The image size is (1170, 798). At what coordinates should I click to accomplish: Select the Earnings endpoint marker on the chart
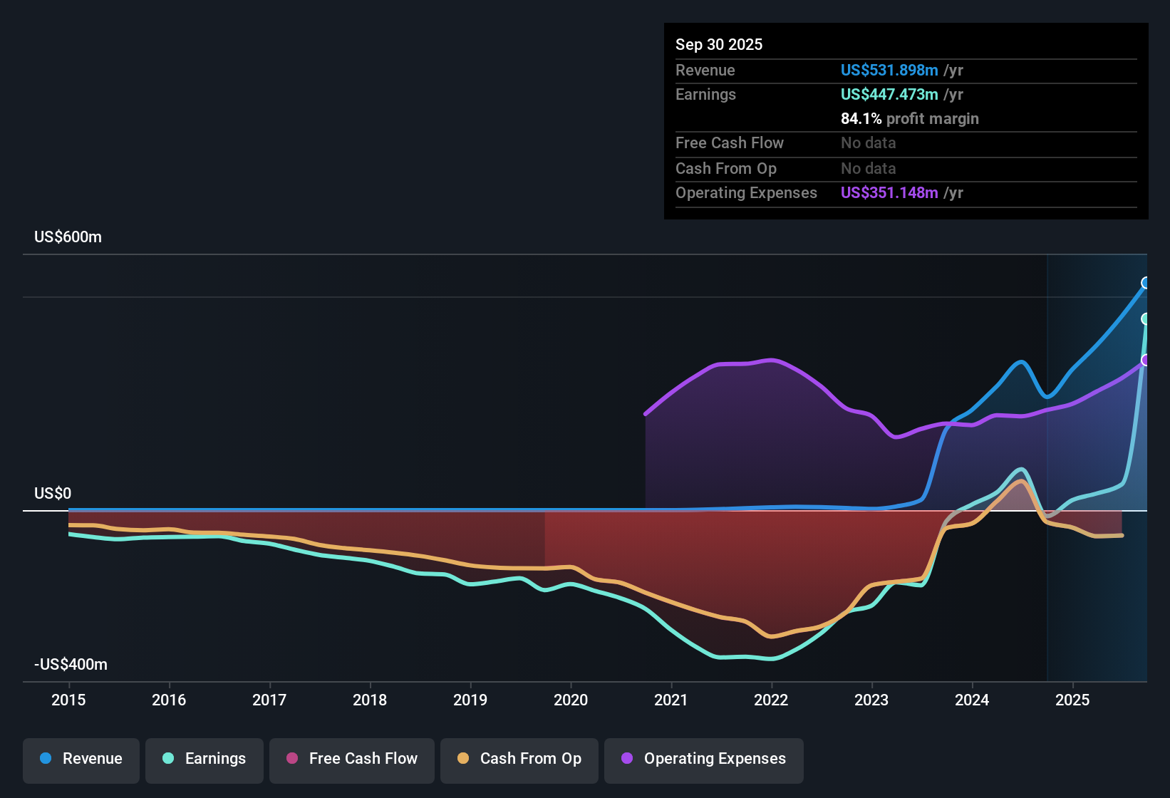point(1146,320)
